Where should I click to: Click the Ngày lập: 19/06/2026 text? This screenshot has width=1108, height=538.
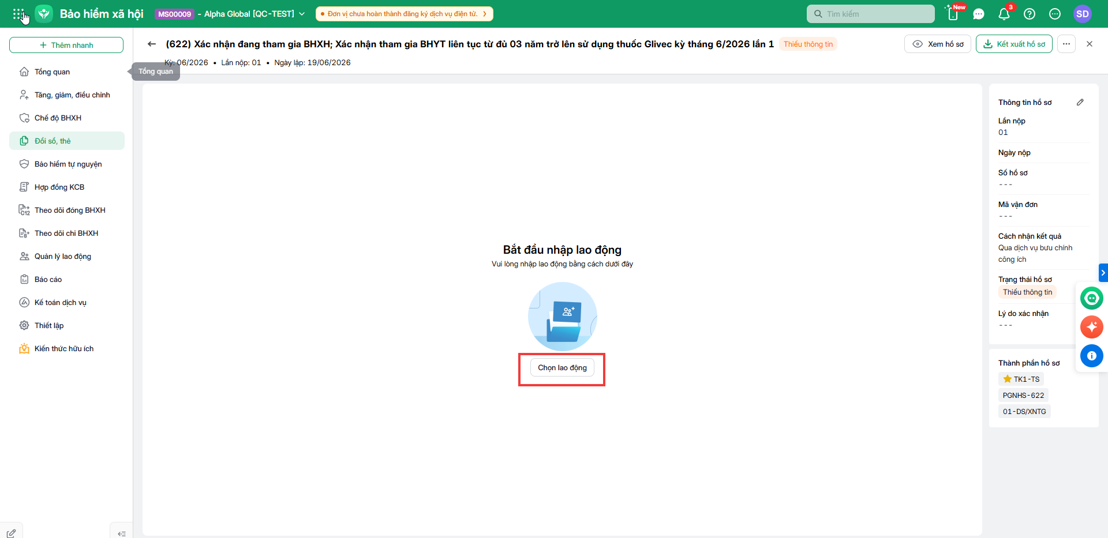click(312, 62)
